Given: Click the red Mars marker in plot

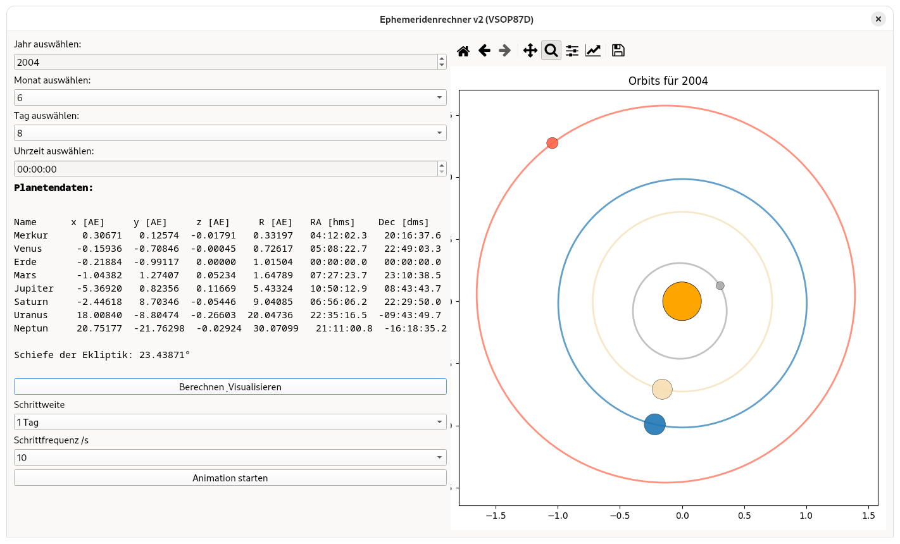Looking at the screenshot, I should (553, 143).
